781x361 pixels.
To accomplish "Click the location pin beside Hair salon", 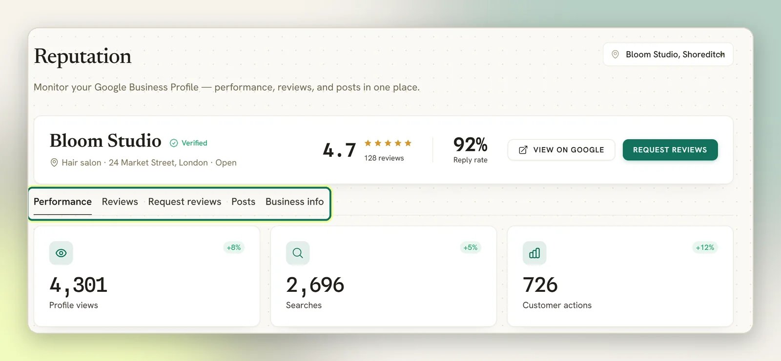I will (54, 162).
